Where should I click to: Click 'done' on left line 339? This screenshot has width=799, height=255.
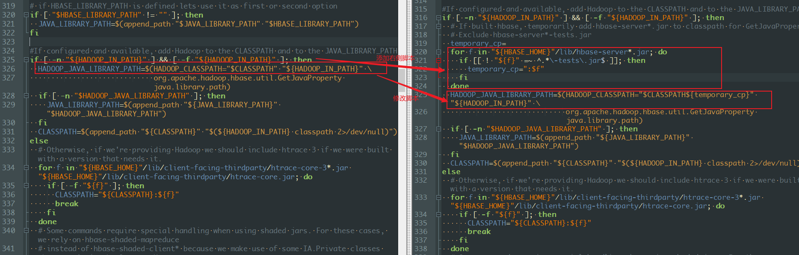[47, 222]
